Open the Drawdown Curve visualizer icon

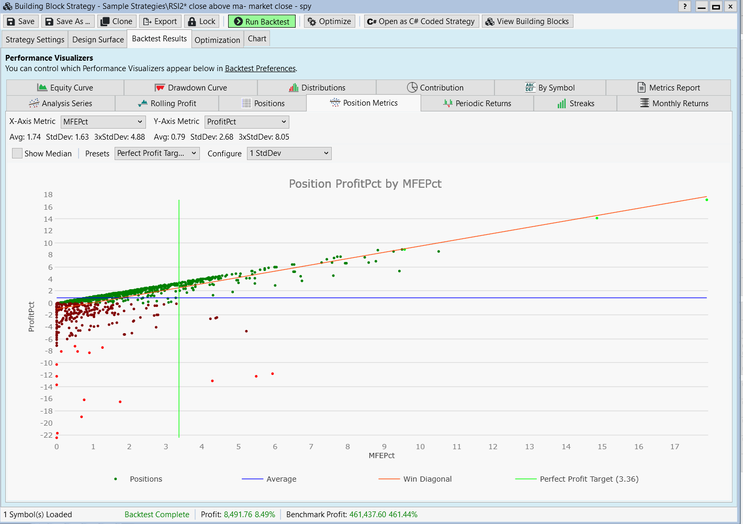[x=160, y=87]
